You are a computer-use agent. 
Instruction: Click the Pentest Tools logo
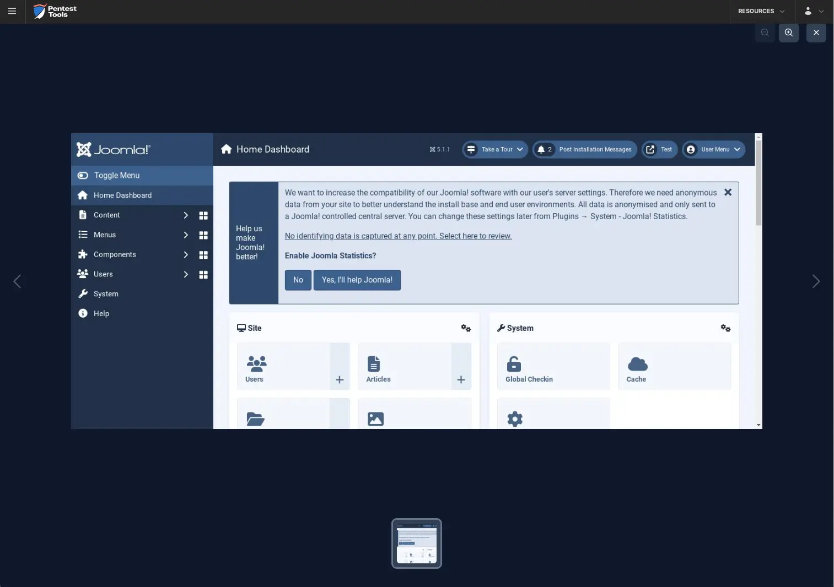(x=55, y=11)
